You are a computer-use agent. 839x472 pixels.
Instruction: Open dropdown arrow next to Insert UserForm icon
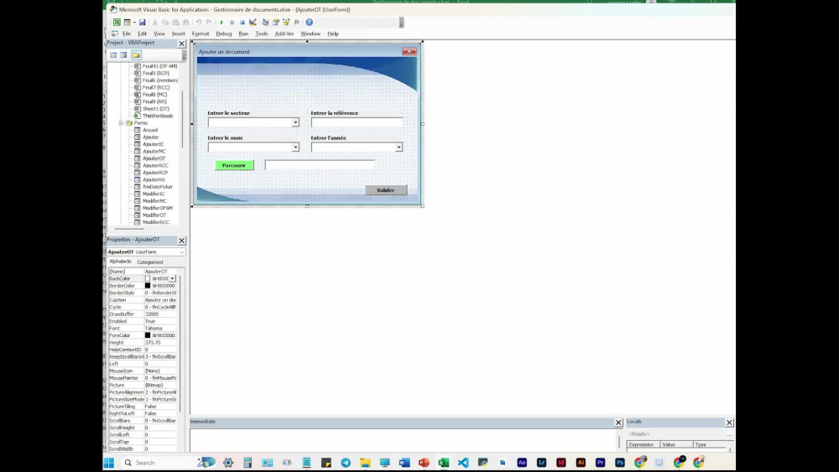coord(134,23)
